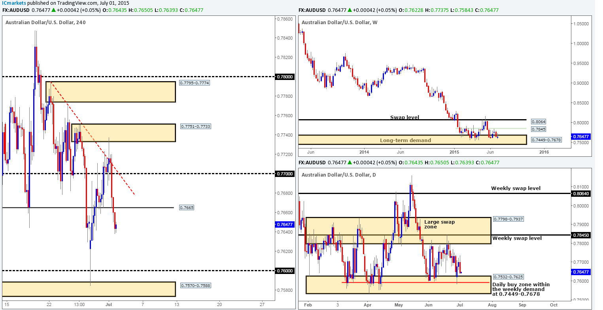Click the '2016' year label on weekly chart axis

[x=544, y=152]
